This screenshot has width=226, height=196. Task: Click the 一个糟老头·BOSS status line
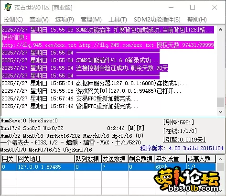(x=71, y=142)
